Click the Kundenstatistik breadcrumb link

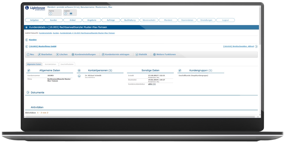[x=45, y=33]
